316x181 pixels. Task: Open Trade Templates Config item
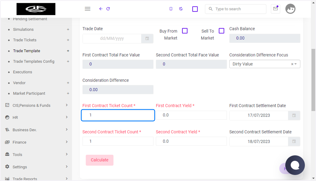(34, 61)
